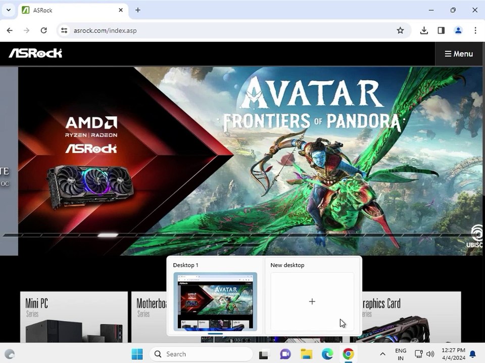The height and width of the screenshot is (363, 485).
Task: Go forward in browser history
Action: coord(27,30)
